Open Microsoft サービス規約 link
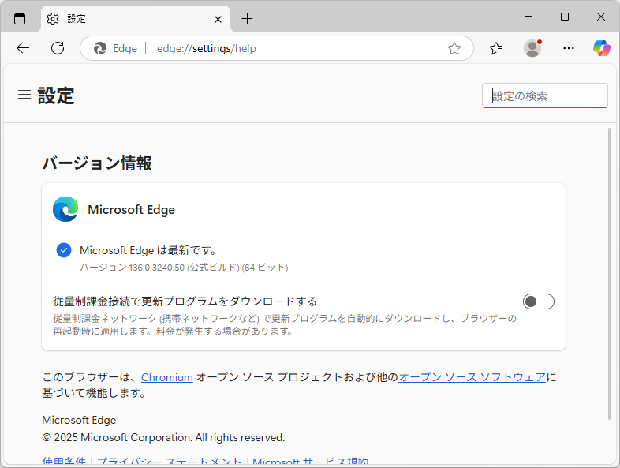Viewport: 620px width, 468px height. 311,462
